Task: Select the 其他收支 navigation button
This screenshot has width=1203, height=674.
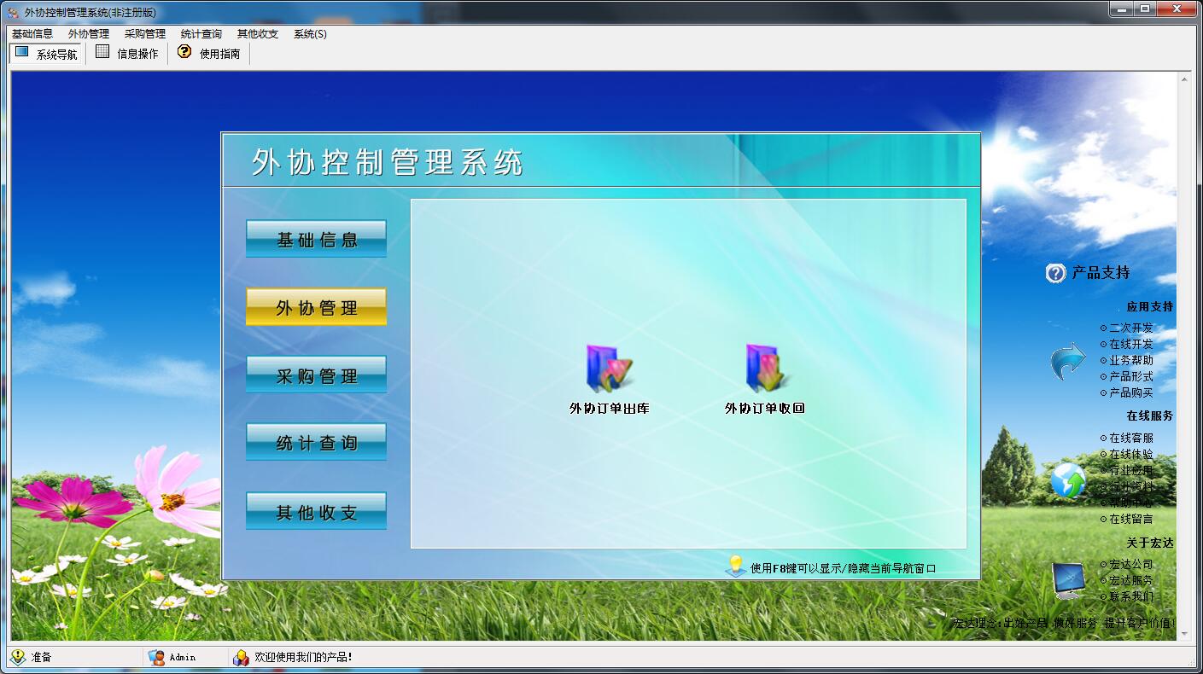Action: pos(317,512)
